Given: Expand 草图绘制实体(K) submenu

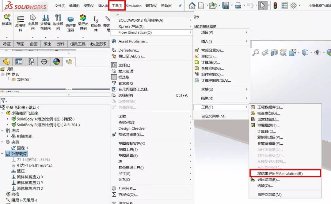Looking at the screenshot, I should coord(152,143).
